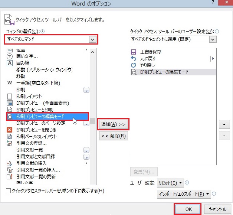This screenshot has height=215, width=233.
Task: Click the キャンセル button
Action: [217, 209]
